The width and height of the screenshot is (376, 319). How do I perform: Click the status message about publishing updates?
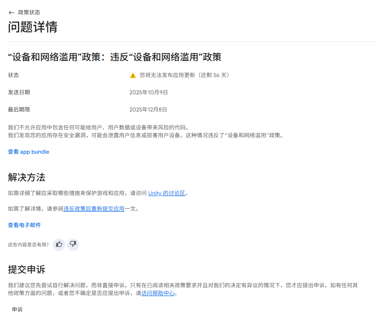point(183,75)
